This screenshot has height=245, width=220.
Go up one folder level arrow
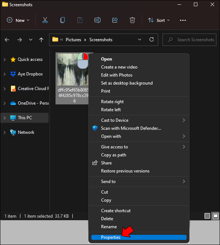coord(41,40)
